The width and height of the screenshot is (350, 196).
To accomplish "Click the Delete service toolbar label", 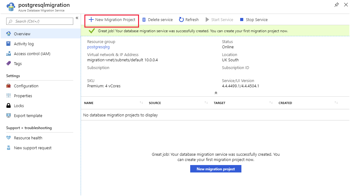I will (160, 20).
